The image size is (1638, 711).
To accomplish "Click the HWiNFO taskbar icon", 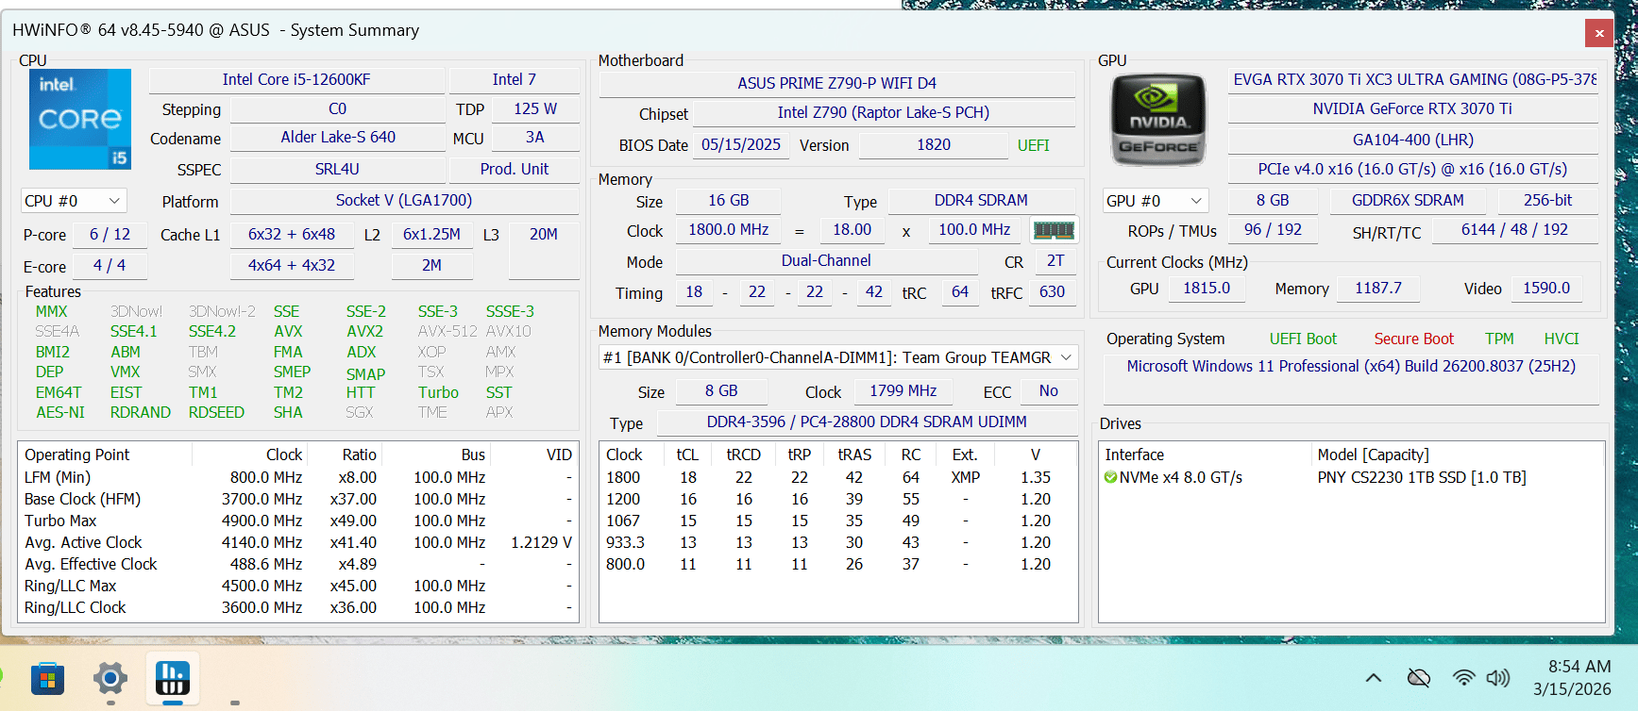I will (x=172, y=678).
